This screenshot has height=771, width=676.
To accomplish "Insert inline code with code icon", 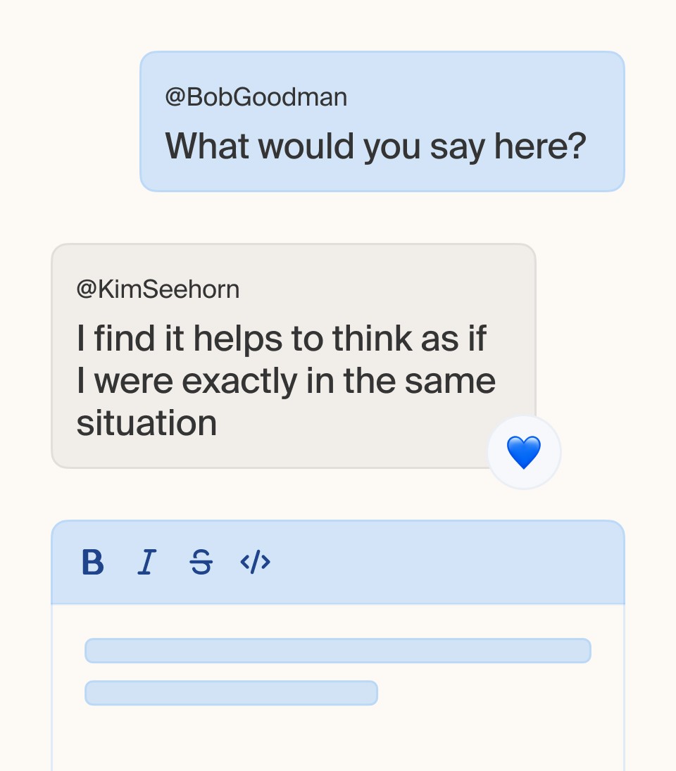I will point(255,562).
